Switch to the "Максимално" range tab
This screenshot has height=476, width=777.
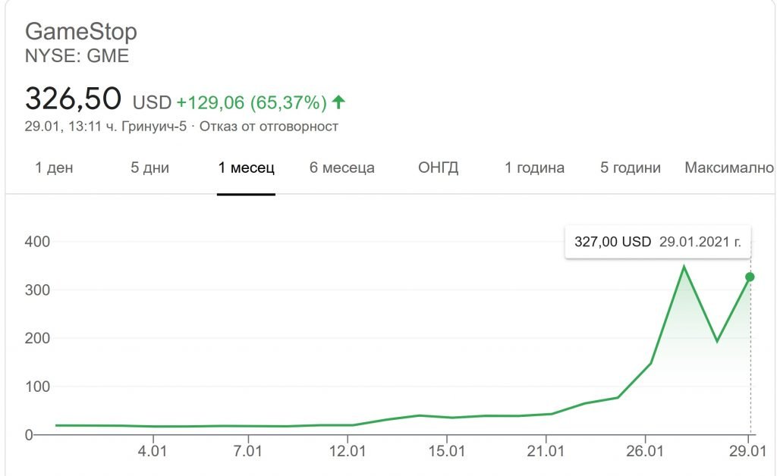tap(729, 168)
